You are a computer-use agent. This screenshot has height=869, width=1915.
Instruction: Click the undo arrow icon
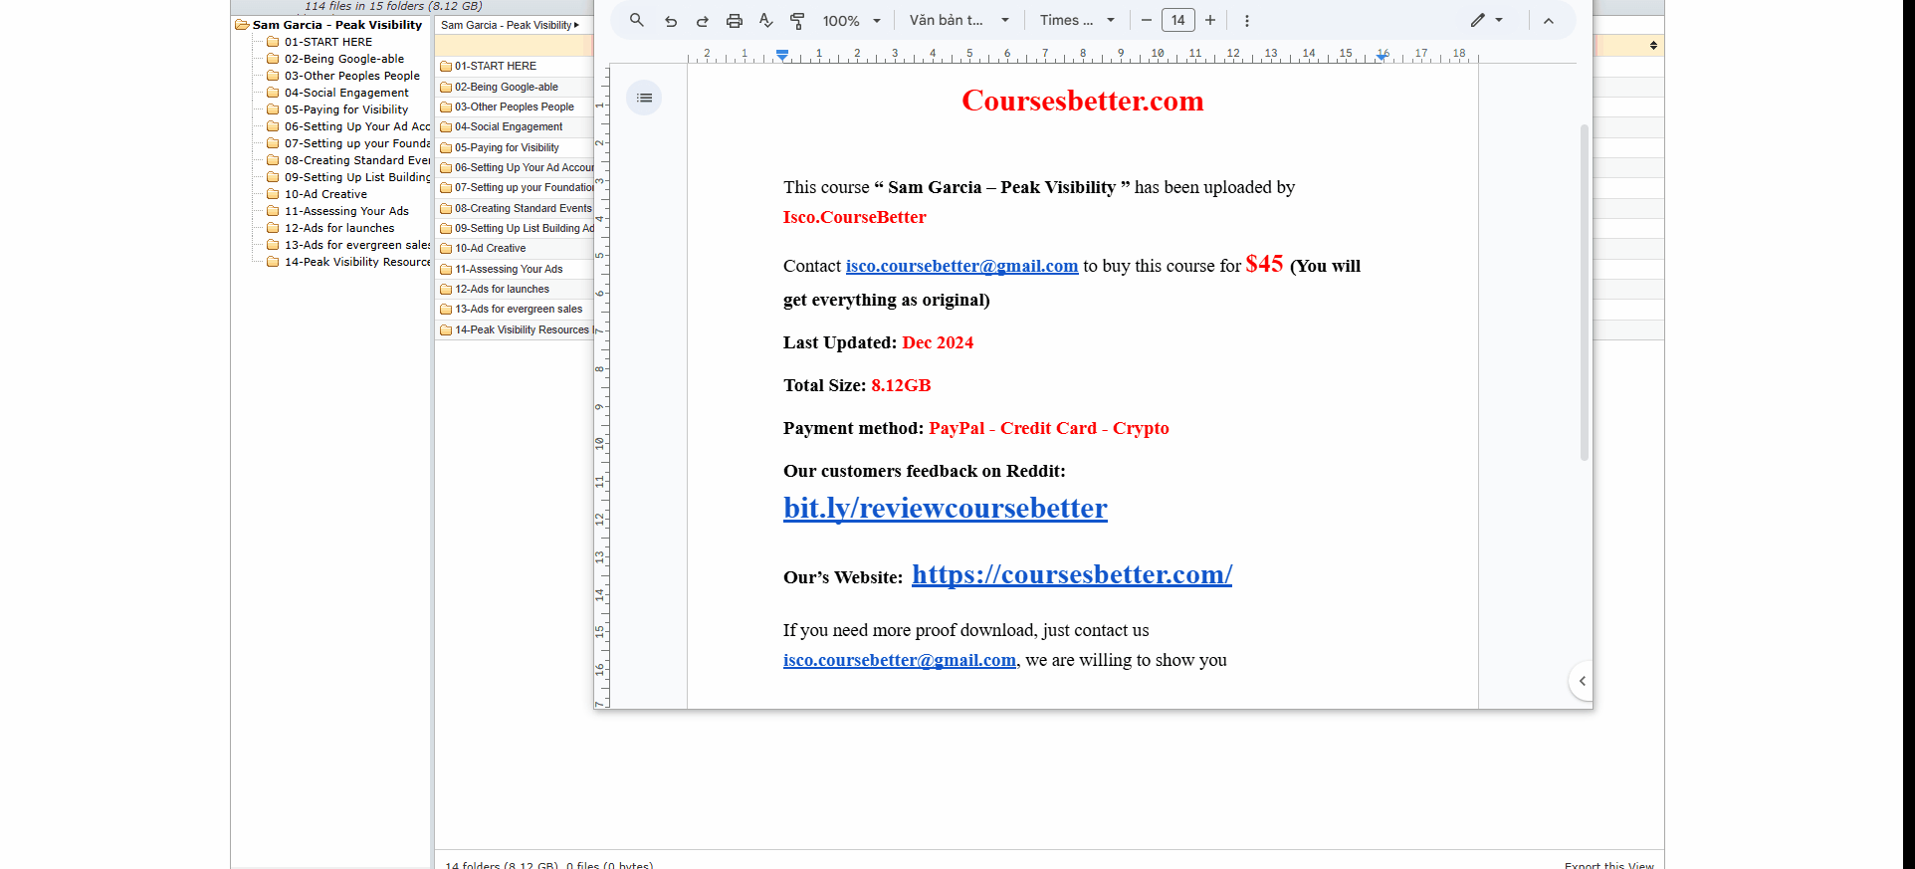pyautogui.click(x=671, y=21)
